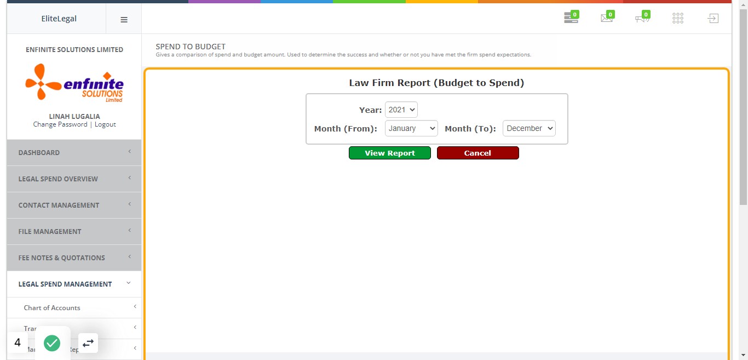The image size is (748, 360).
Task: Click the Change Password link
Action: point(60,124)
